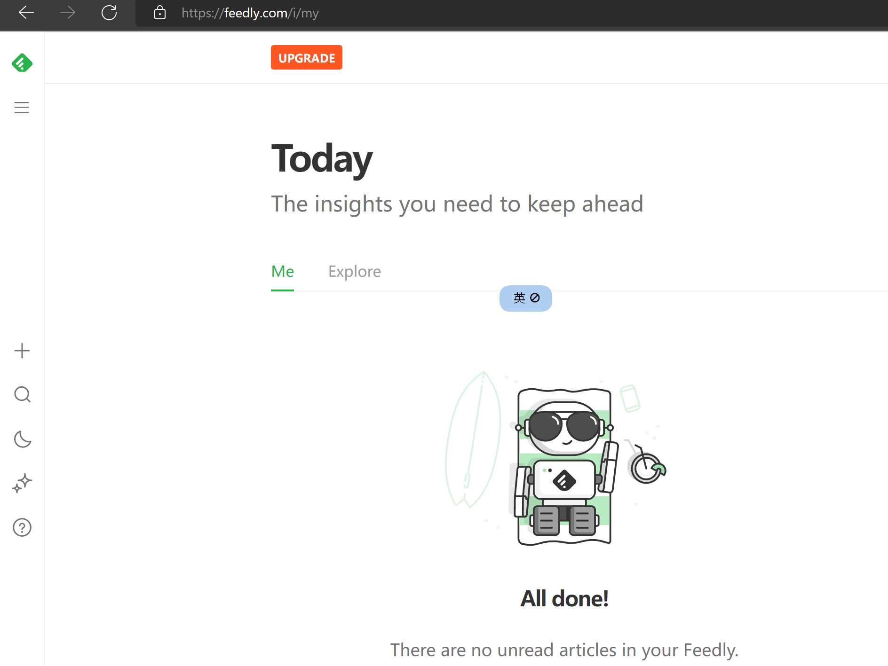Viewport: 888px width, 666px height.
Task: Open the sparkle AI icon in sidebar
Action: click(22, 483)
